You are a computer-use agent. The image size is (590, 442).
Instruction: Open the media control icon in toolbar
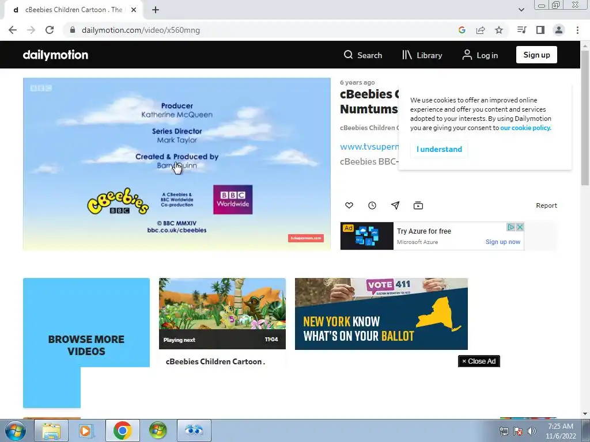(x=522, y=30)
